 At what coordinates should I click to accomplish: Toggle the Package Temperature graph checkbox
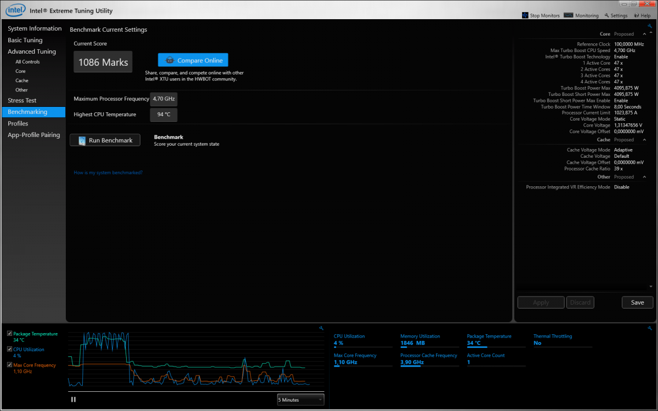point(10,333)
